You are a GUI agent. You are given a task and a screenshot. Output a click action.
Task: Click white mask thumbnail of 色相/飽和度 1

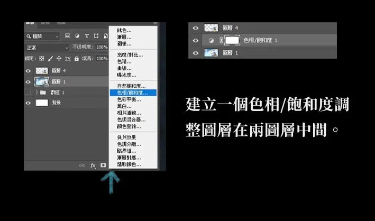(232, 40)
